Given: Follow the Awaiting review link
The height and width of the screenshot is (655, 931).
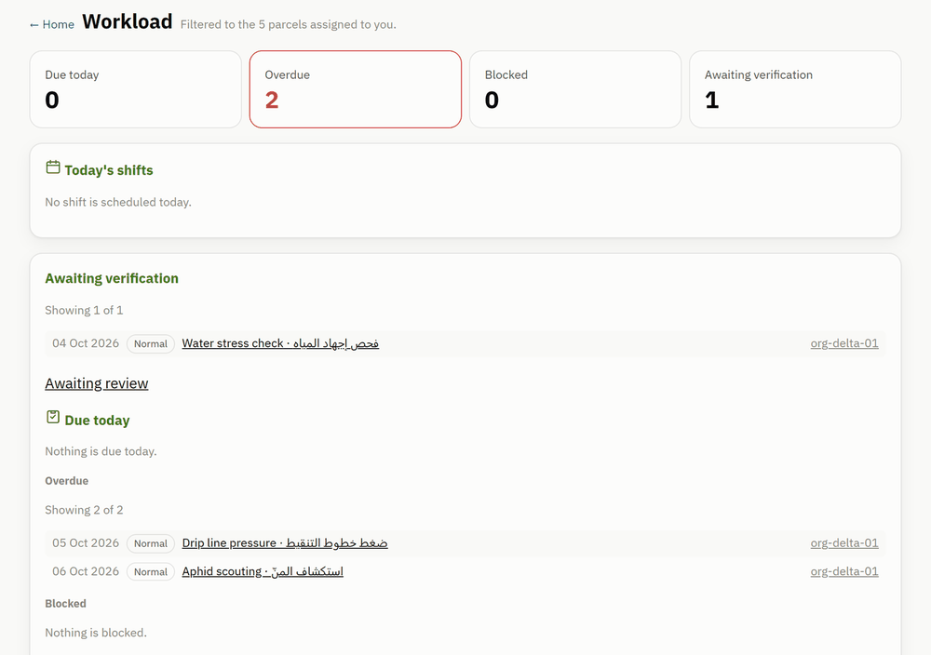Looking at the screenshot, I should click(x=97, y=383).
